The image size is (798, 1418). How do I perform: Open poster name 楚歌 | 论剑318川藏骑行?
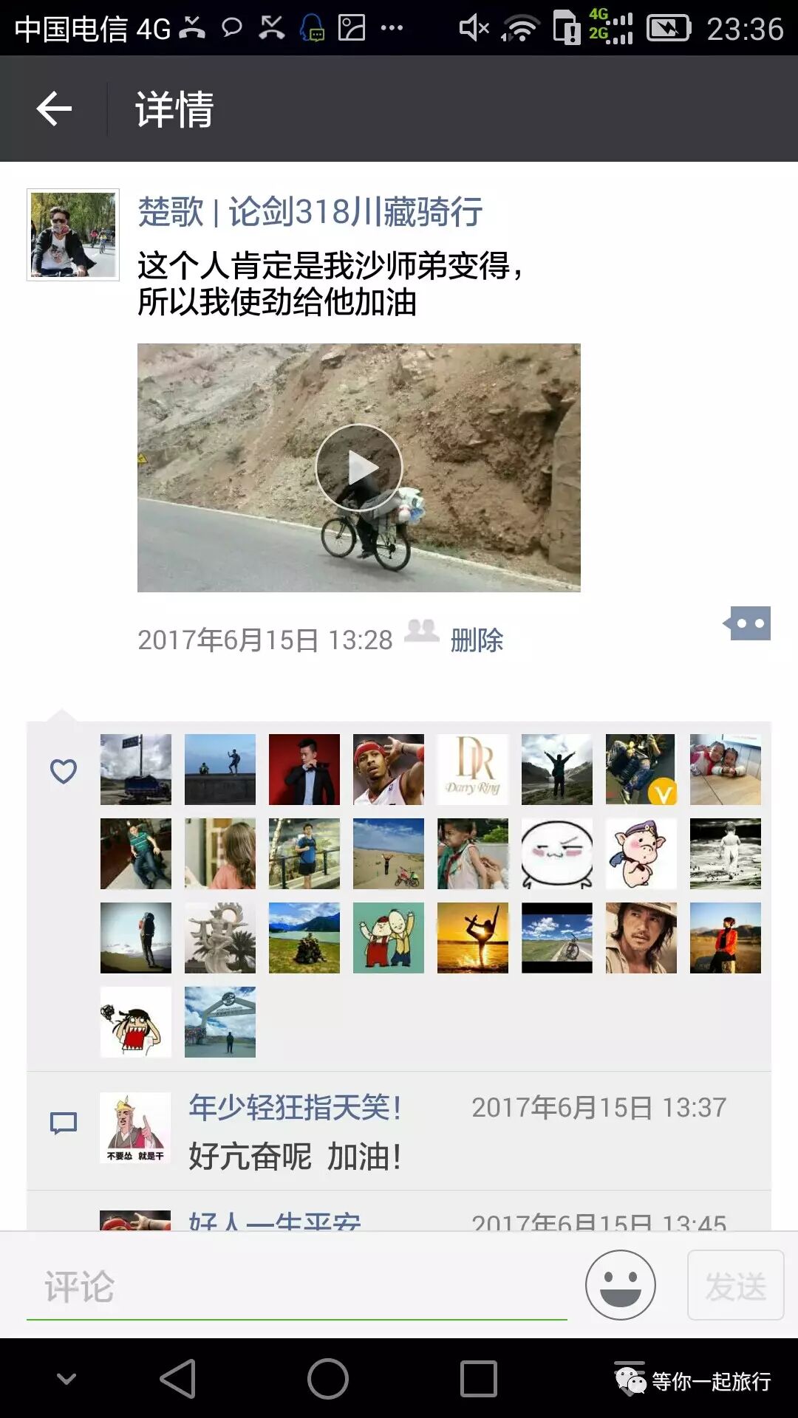[x=310, y=212]
